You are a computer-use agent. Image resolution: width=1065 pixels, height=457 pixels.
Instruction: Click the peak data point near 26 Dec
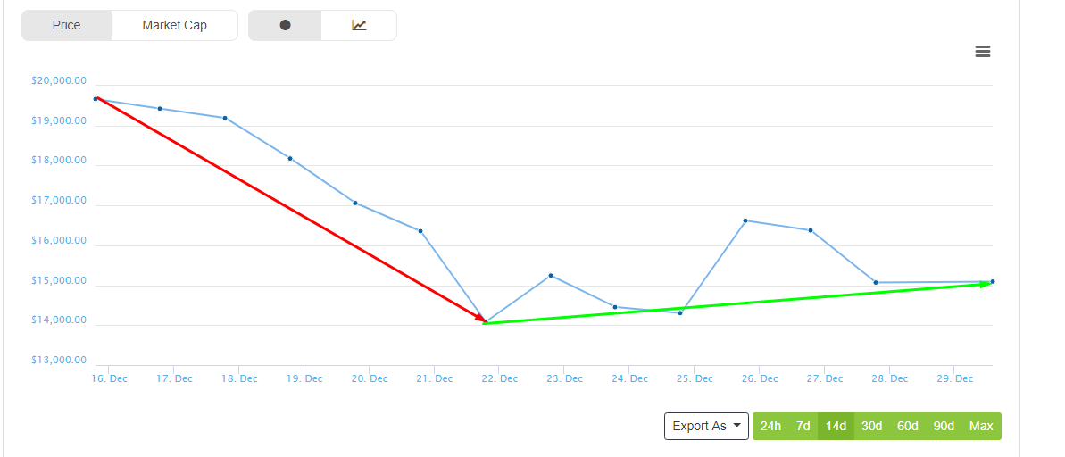click(x=745, y=220)
